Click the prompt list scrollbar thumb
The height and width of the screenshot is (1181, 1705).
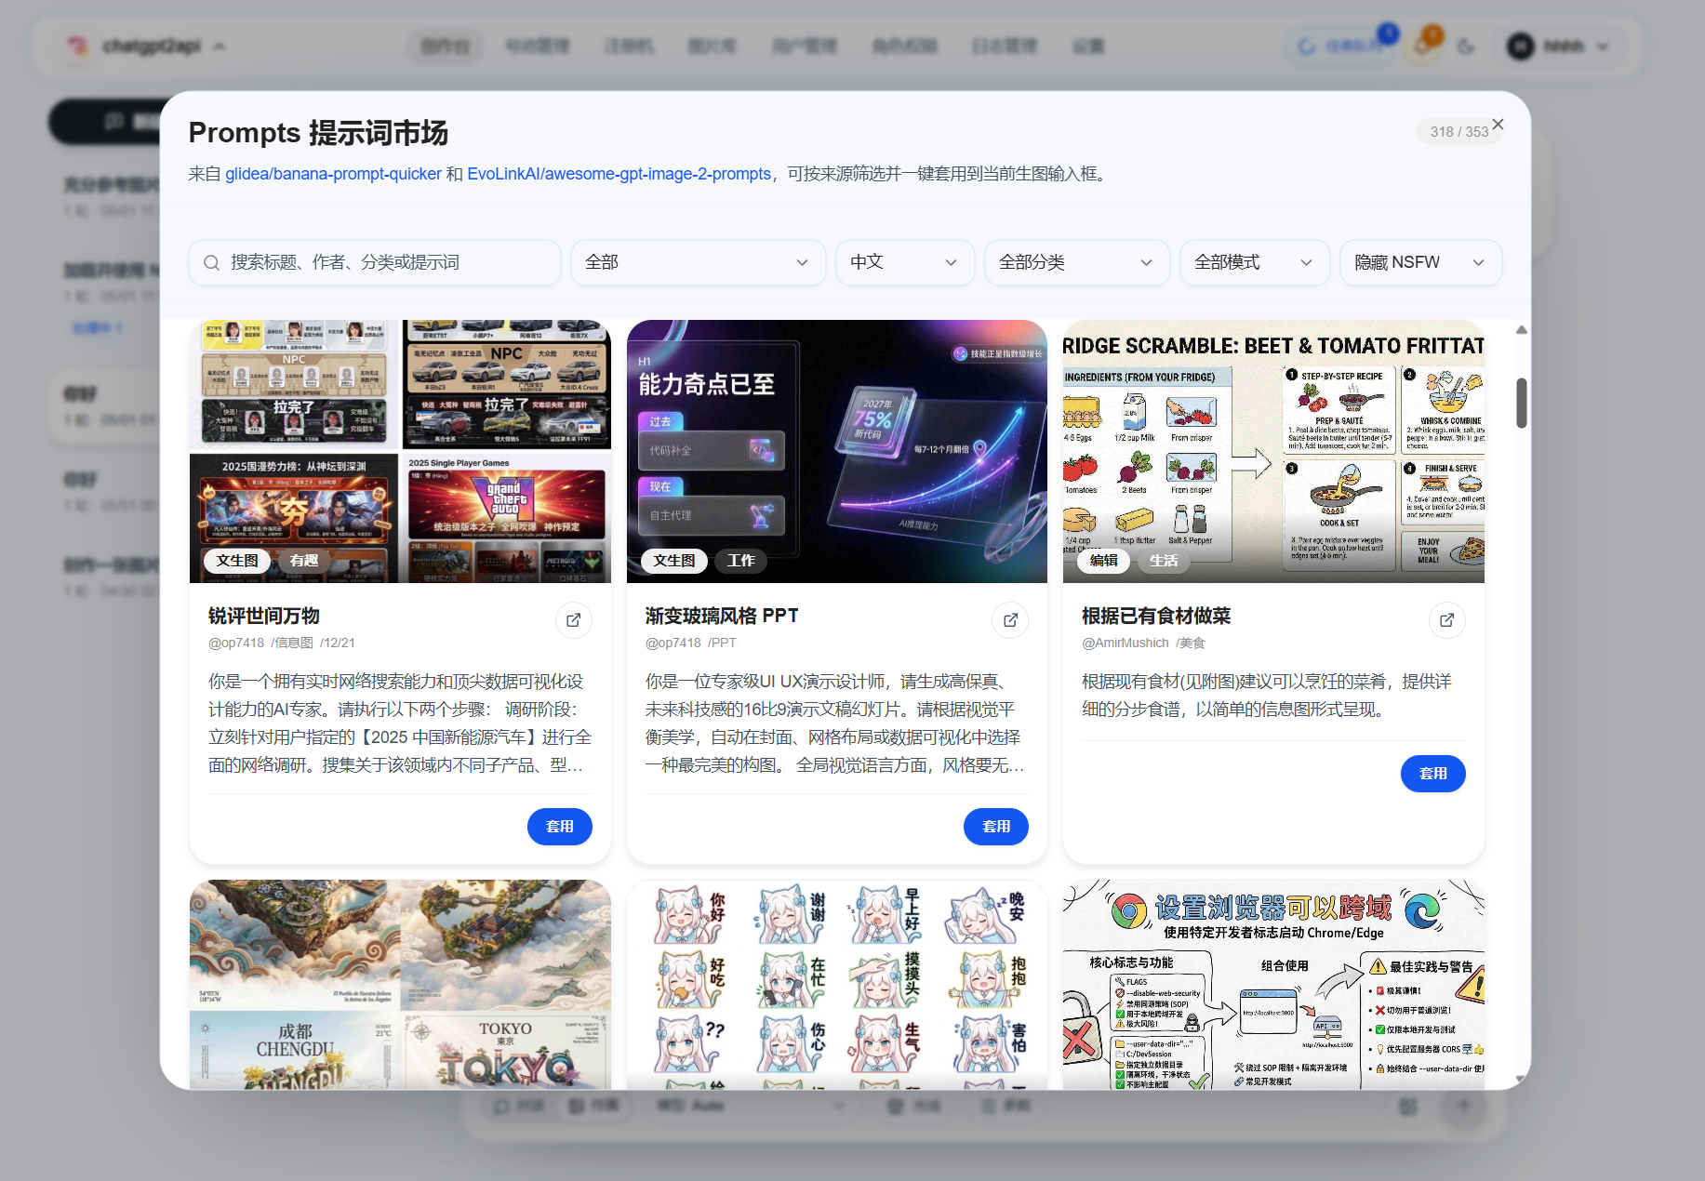click(1522, 403)
